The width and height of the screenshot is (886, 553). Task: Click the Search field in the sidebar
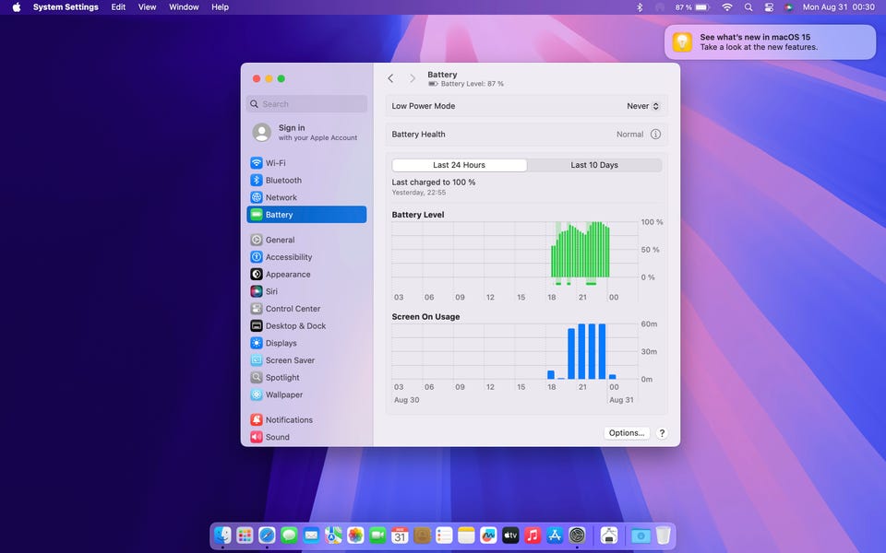point(306,104)
